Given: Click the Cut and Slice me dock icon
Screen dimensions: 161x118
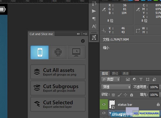Looking at the screenshot, I should pyautogui.click(x=94, y=38).
